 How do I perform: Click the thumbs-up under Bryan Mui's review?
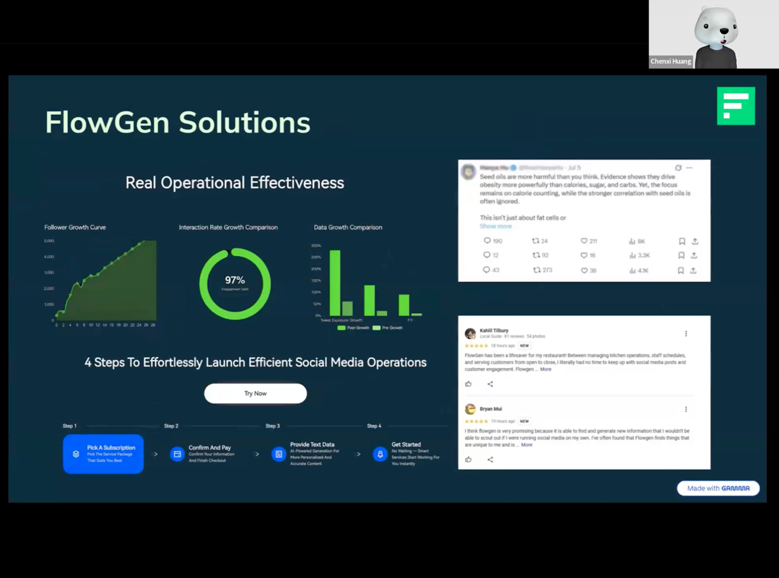(x=468, y=459)
